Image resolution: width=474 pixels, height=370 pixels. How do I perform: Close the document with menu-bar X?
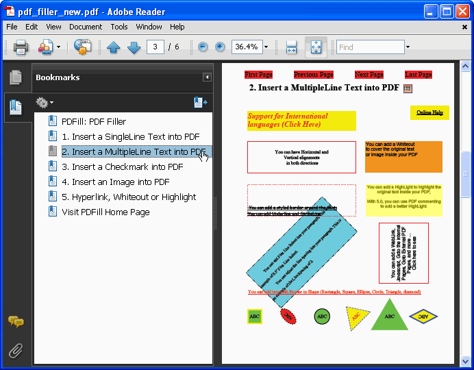coord(464,27)
